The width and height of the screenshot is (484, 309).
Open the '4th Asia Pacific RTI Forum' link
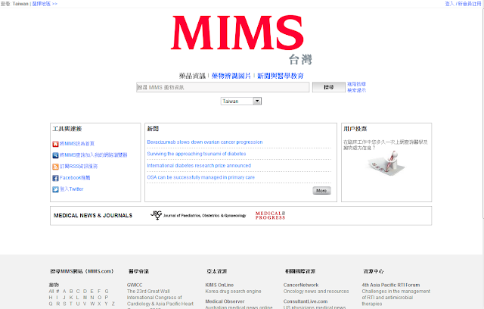391,285
